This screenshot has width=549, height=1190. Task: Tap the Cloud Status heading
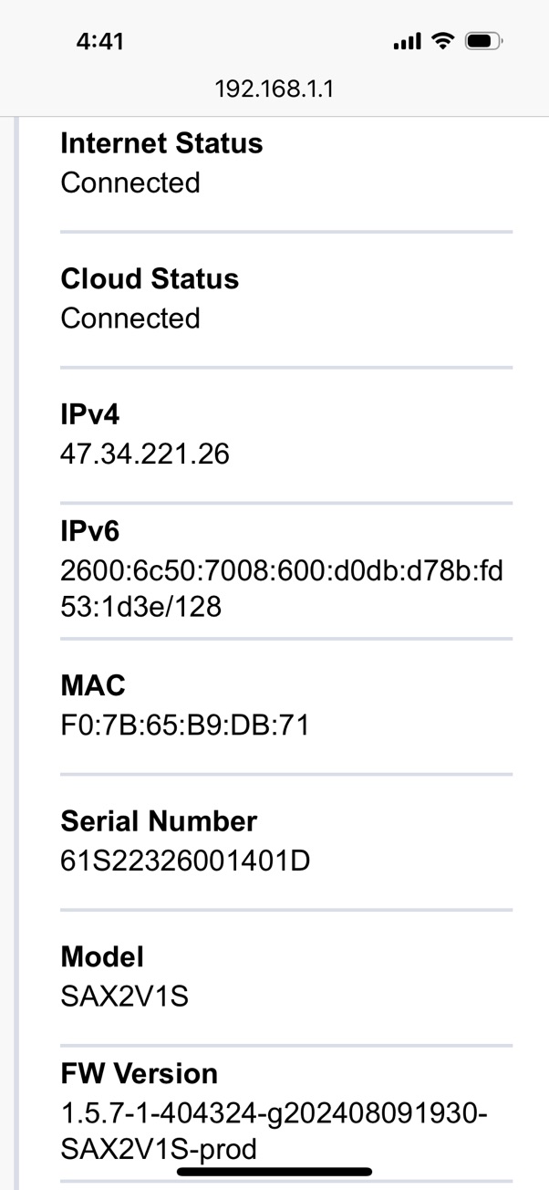tap(150, 278)
